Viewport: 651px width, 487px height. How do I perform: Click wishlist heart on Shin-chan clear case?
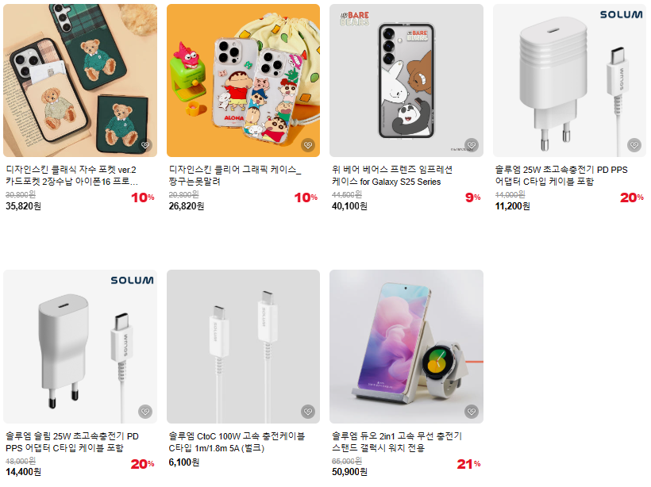click(x=308, y=145)
